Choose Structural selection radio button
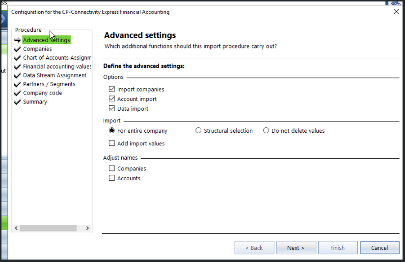Viewport: 405px width, 262px height. click(198, 131)
